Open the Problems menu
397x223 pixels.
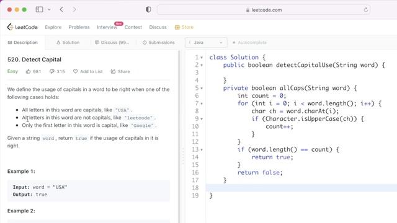[x=79, y=27]
